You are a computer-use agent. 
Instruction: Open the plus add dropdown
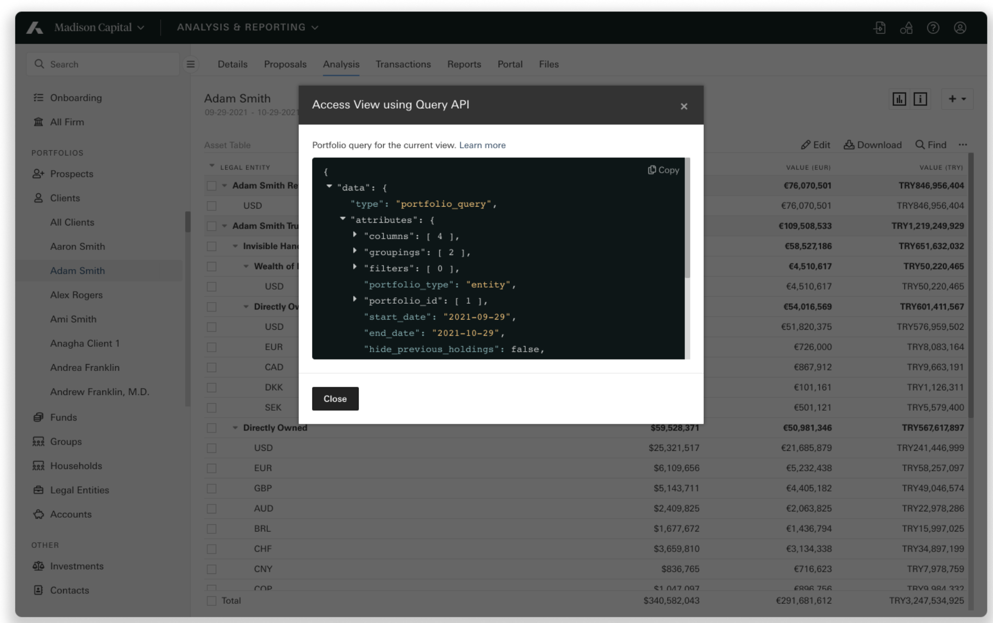click(957, 99)
